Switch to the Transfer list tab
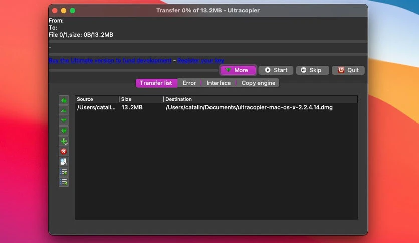 tap(156, 83)
